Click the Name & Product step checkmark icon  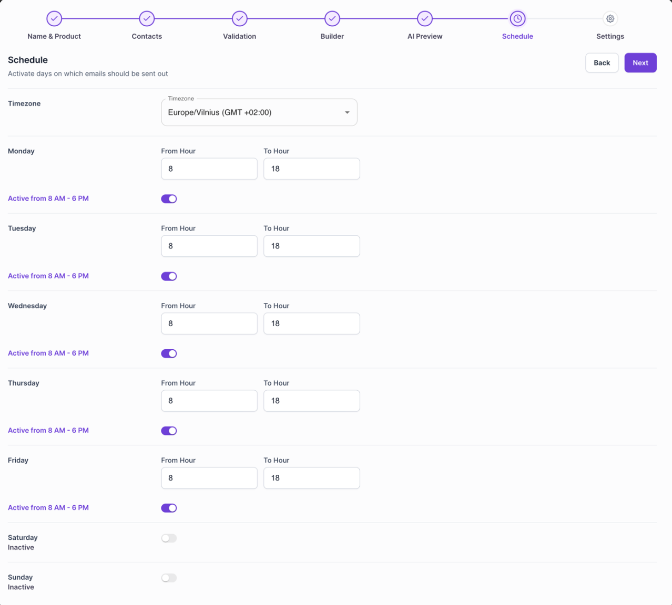click(54, 18)
